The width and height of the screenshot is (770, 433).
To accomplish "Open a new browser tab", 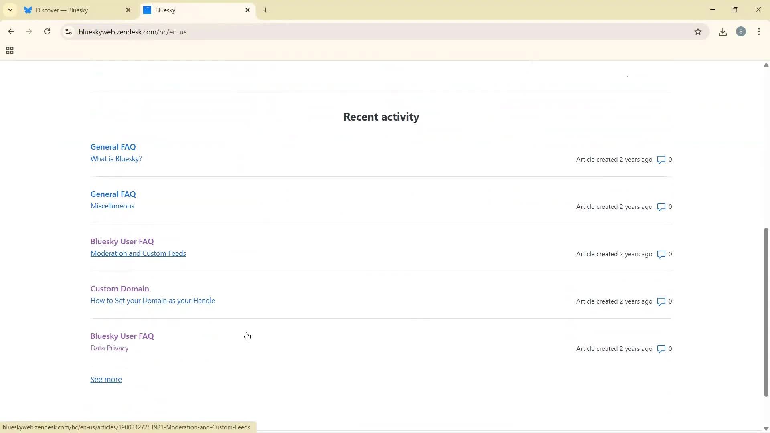I will [x=266, y=10].
